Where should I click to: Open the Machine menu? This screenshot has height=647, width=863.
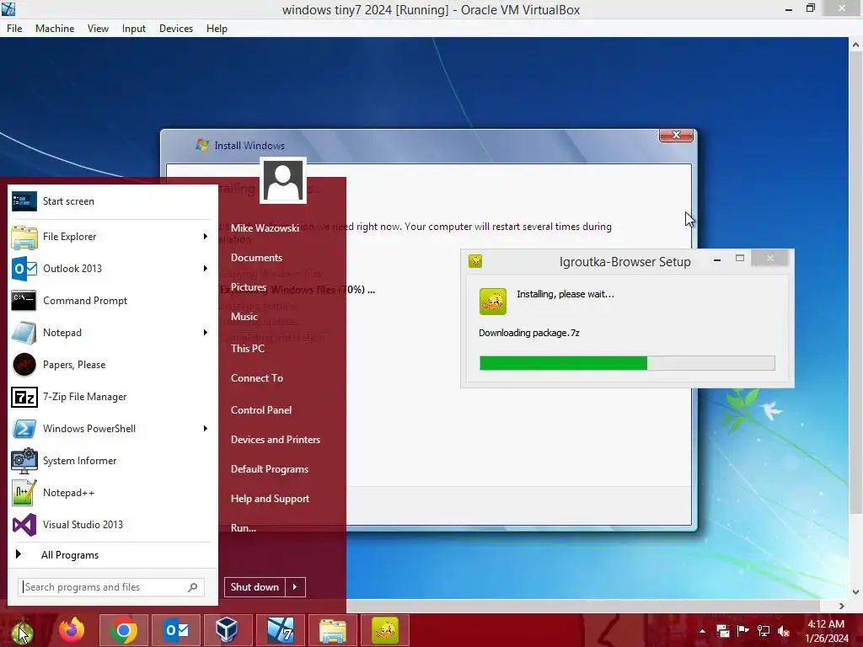click(x=55, y=29)
